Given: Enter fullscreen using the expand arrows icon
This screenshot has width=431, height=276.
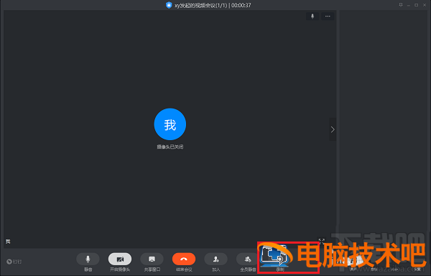Looking at the screenshot, I should tap(322, 241).
